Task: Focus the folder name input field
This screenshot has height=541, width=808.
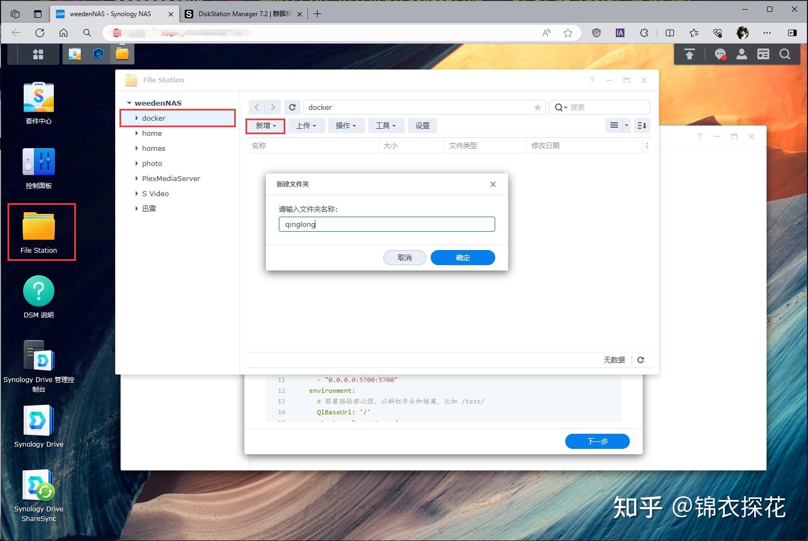Action: click(387, 224)
